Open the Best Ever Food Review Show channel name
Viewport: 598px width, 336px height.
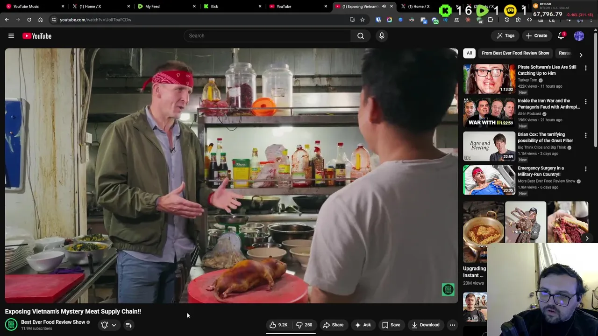pos(53,322)
